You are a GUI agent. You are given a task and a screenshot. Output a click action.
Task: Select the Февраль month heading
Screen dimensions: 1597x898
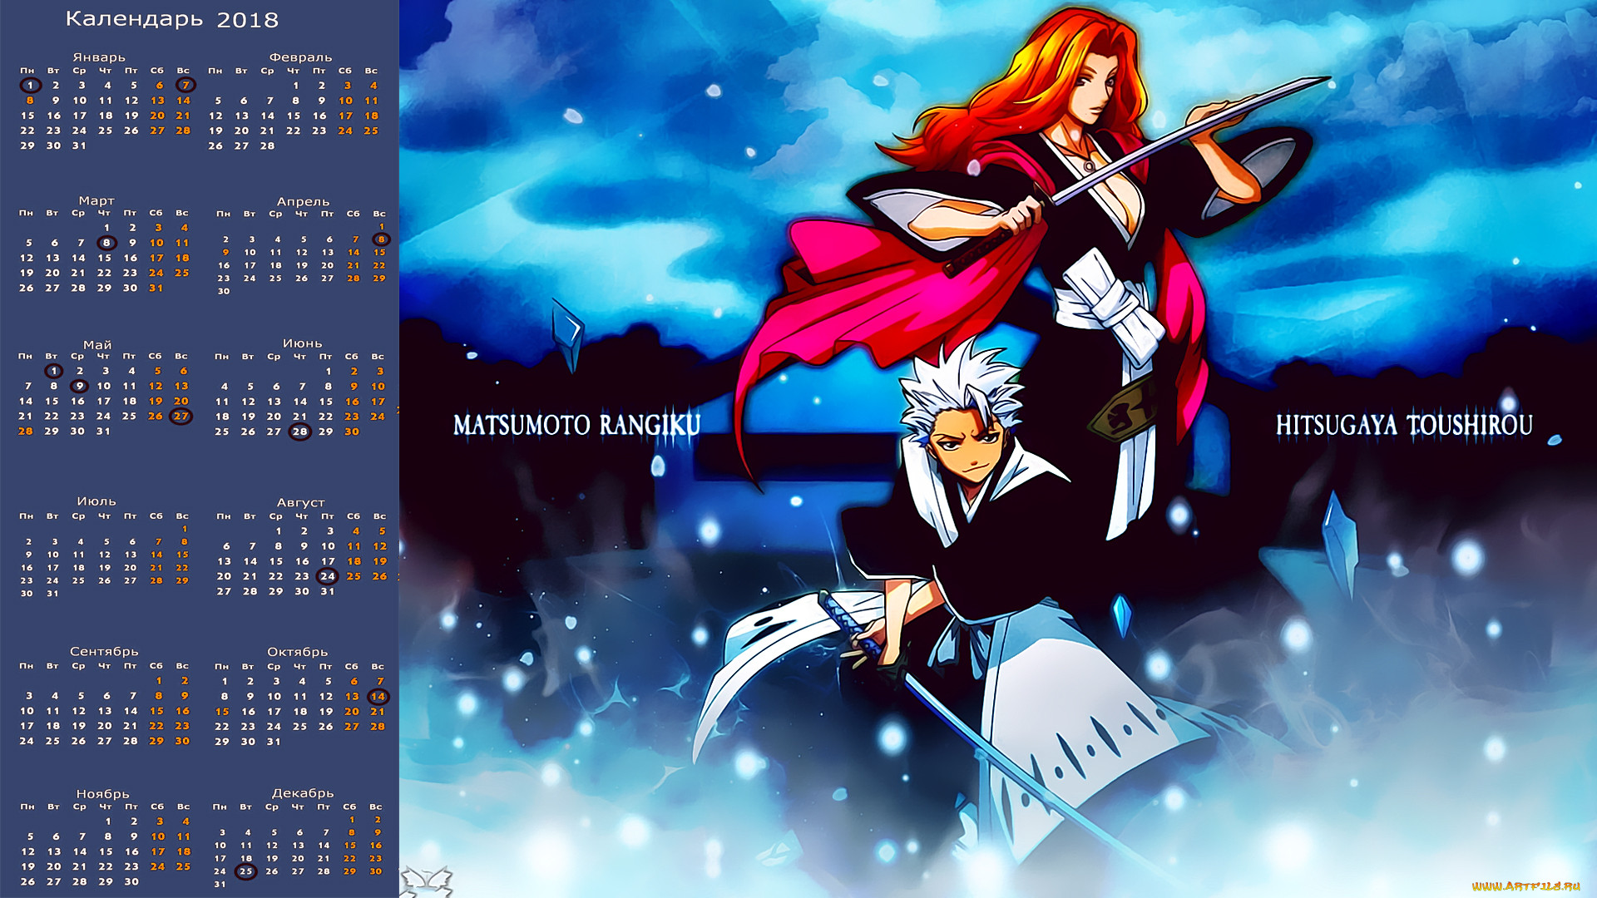300,57
